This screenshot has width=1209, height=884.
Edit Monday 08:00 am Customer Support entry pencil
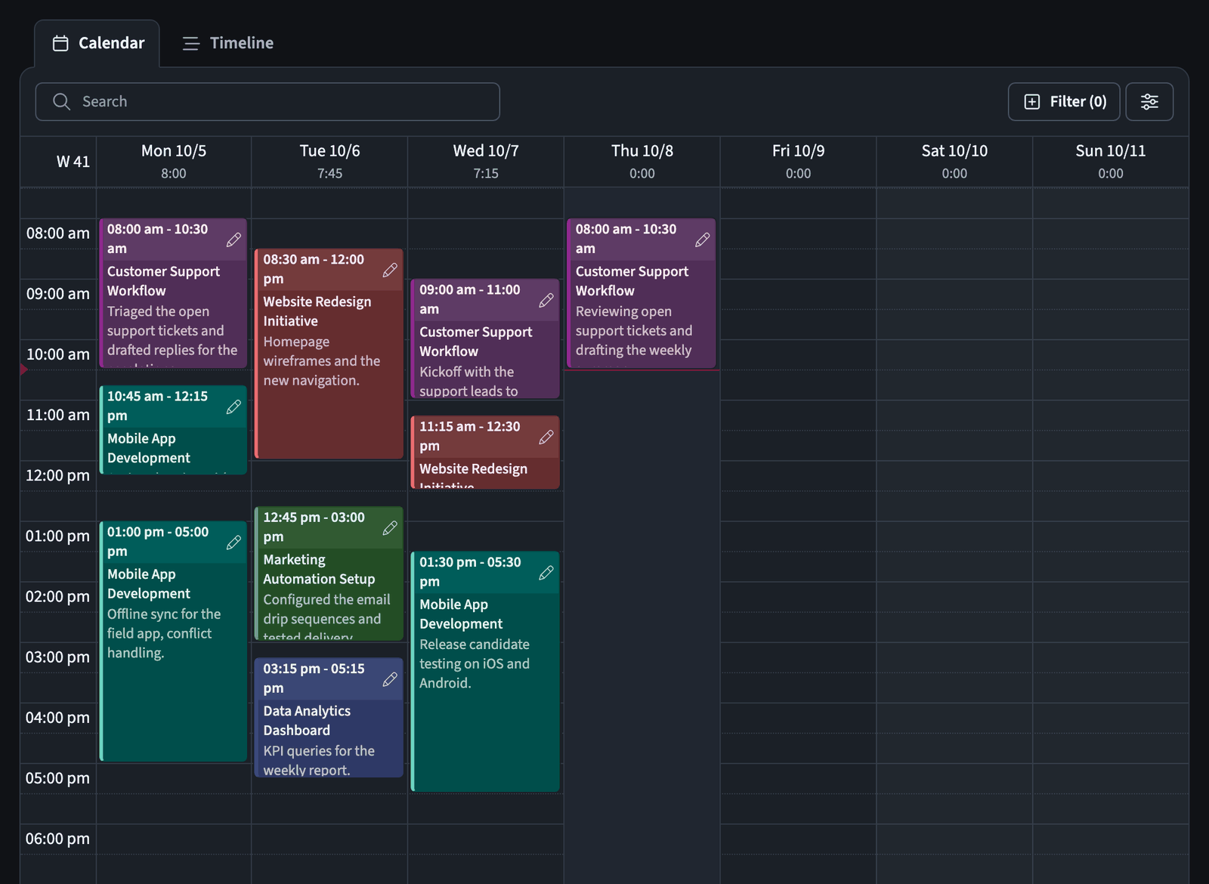click(233, 240)
